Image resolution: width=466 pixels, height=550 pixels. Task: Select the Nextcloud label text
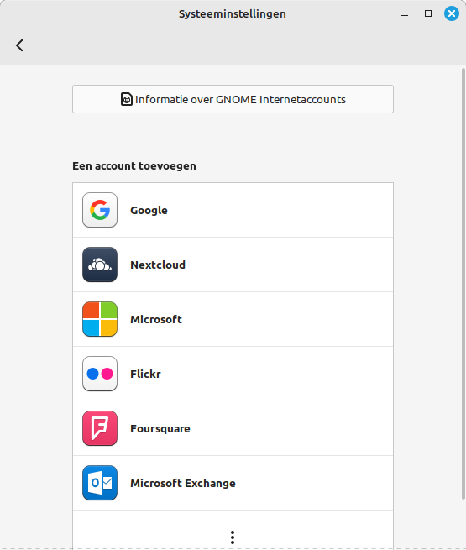(158, 265)
